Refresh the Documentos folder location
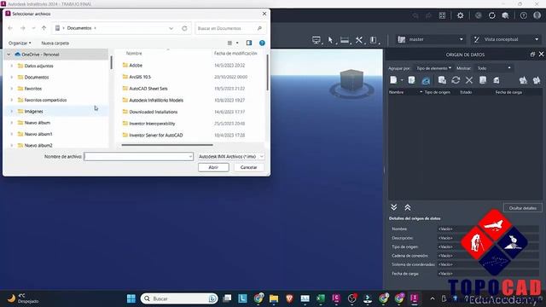 click(184, 28)
